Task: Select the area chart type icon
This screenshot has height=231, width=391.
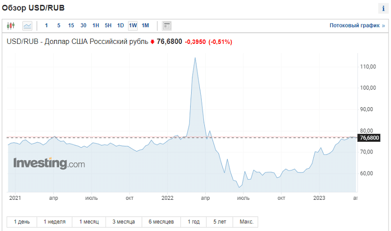Action: pos(27,26)
